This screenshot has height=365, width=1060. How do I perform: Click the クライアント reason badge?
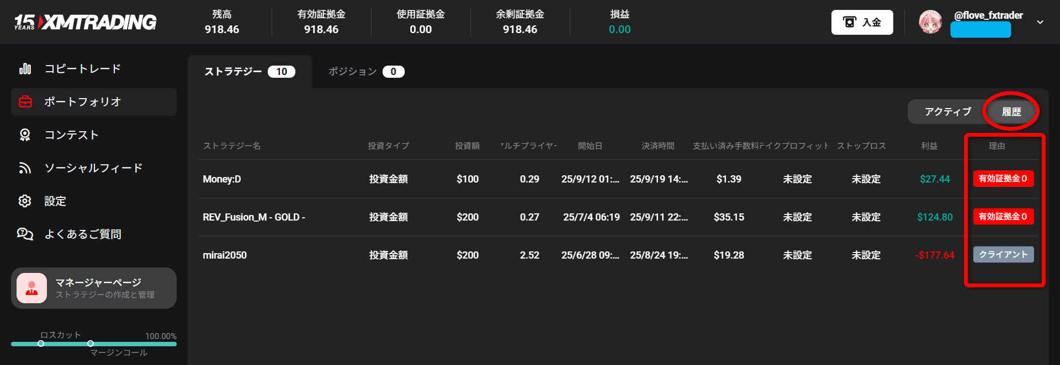(x=1003, y=255)
